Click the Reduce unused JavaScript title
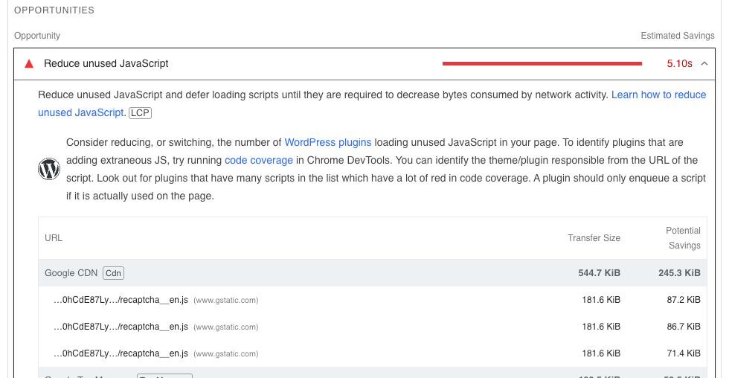 coord(106,64)
